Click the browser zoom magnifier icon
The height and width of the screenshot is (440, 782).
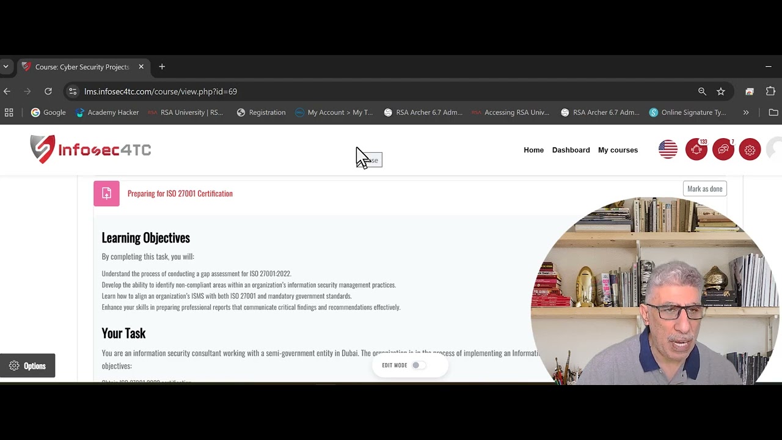[702, 91]
